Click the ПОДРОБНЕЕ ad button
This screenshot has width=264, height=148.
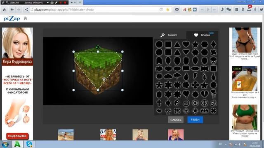(17, 136)
